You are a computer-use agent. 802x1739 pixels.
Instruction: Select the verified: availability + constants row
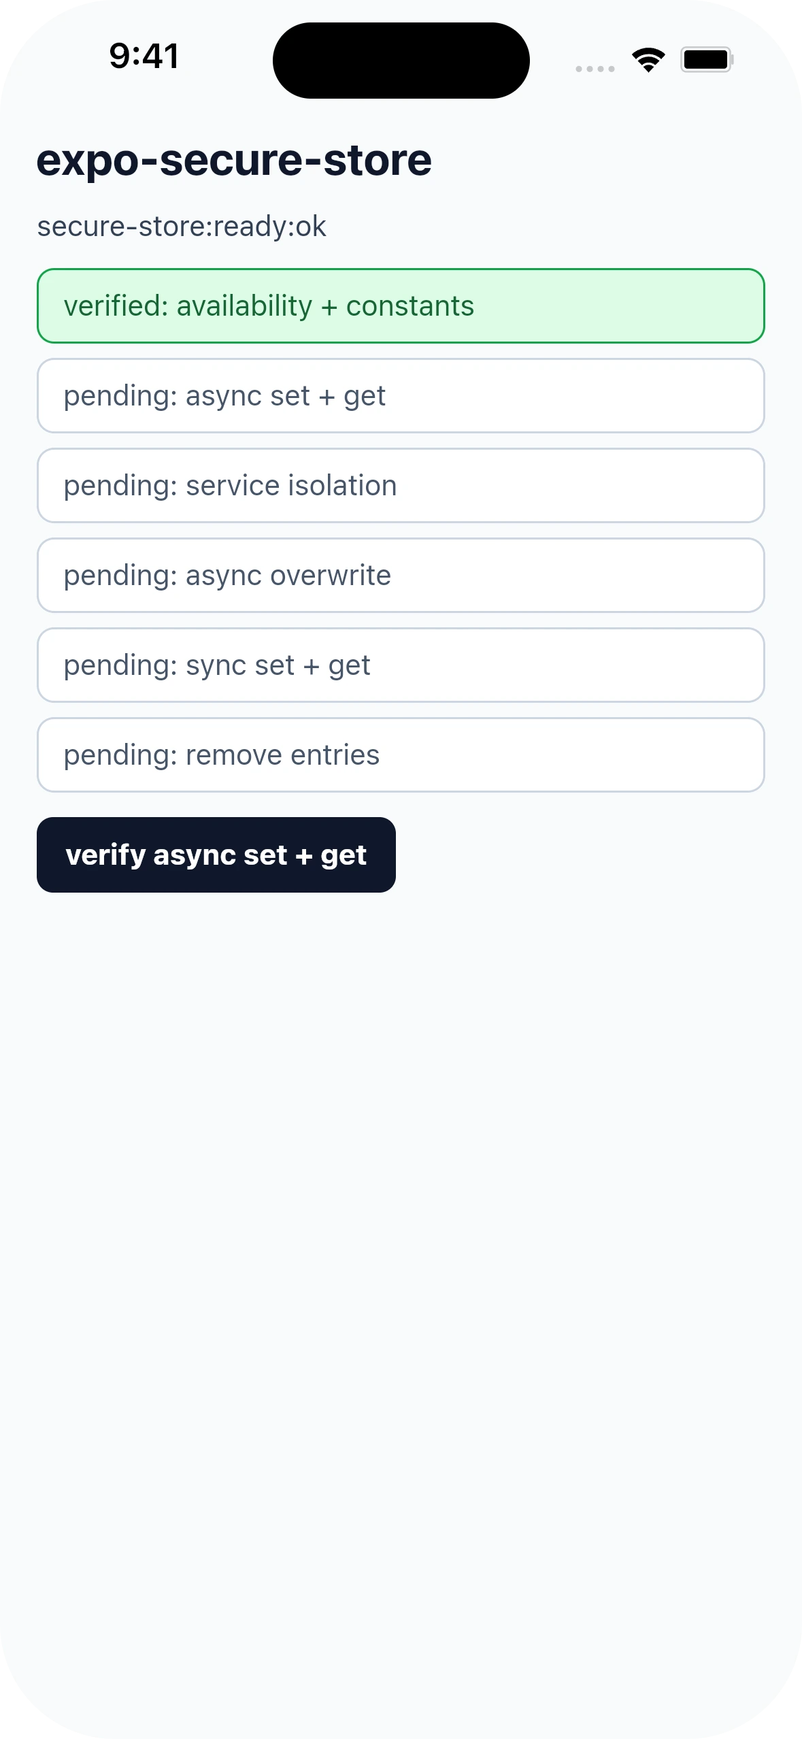click(x=401, y=306)
